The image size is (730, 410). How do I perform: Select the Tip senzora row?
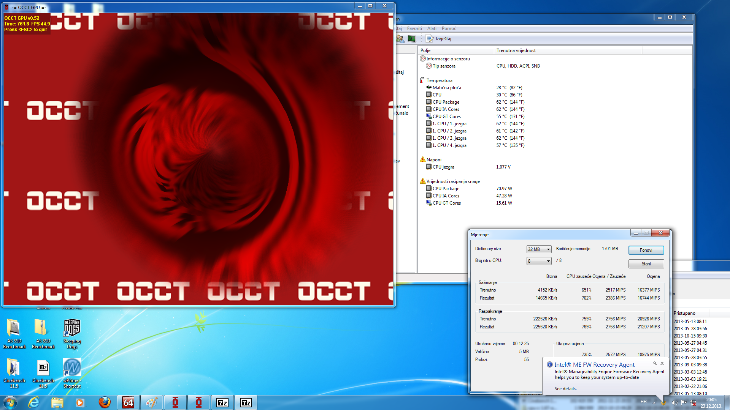point(555,66)
